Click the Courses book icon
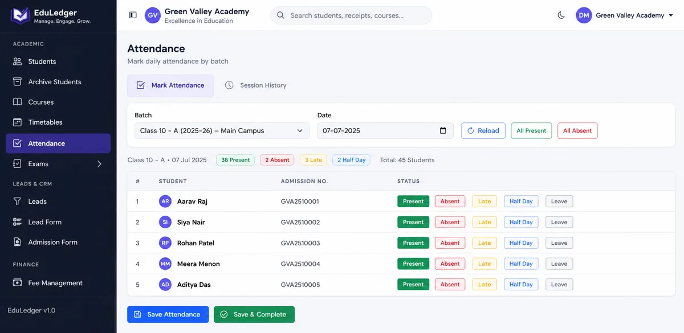Viewport: 684px width, 333px height. click(x=17, y=102)
